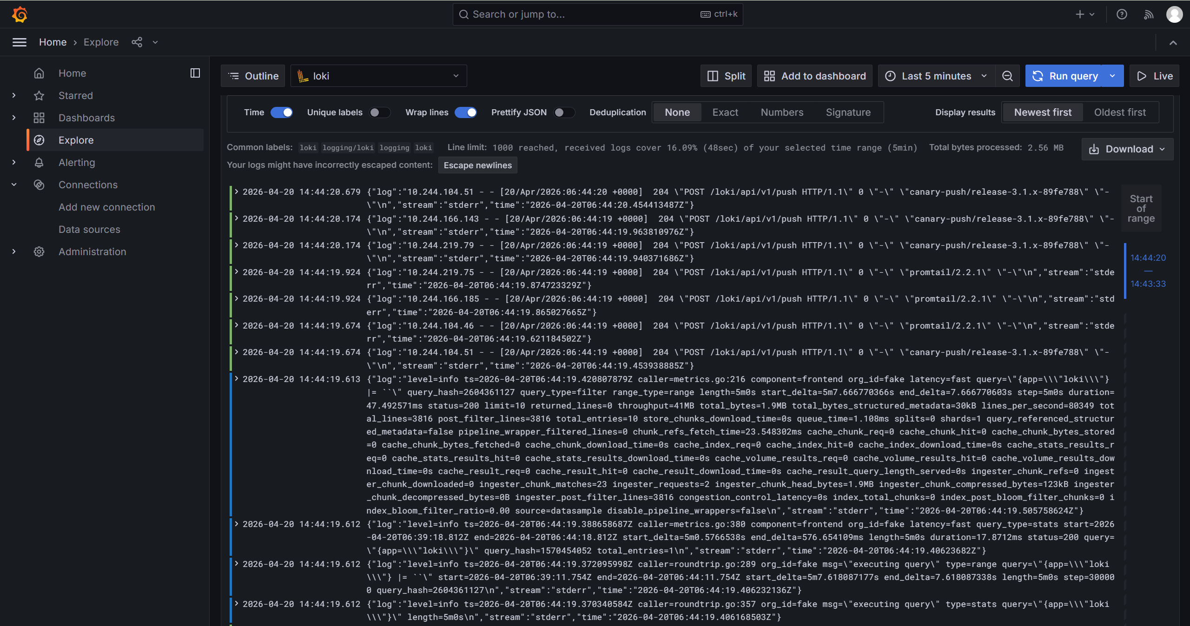This screenshot has width=1190, height=626.
Task: Open the news feed RSS icon
Action: point(1149,14)
